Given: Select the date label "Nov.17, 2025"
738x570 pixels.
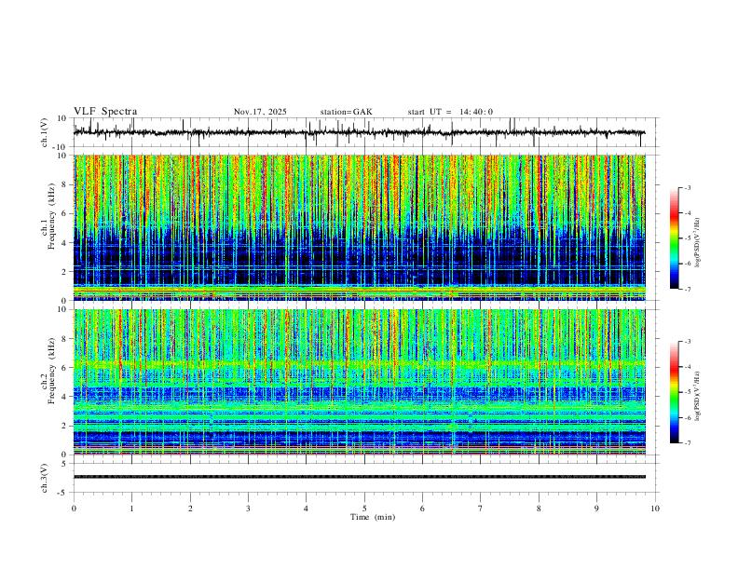Looking at the screenshot, I should click(260, 112).
